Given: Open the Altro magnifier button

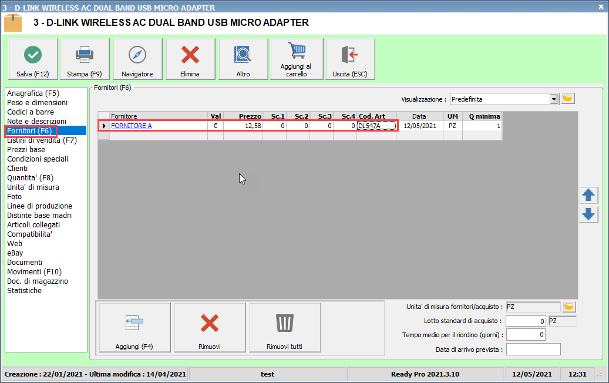Looking at the screenshot, I should (x=243, y=59).
